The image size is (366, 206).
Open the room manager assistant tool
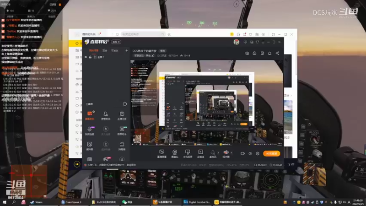point(106,116)
